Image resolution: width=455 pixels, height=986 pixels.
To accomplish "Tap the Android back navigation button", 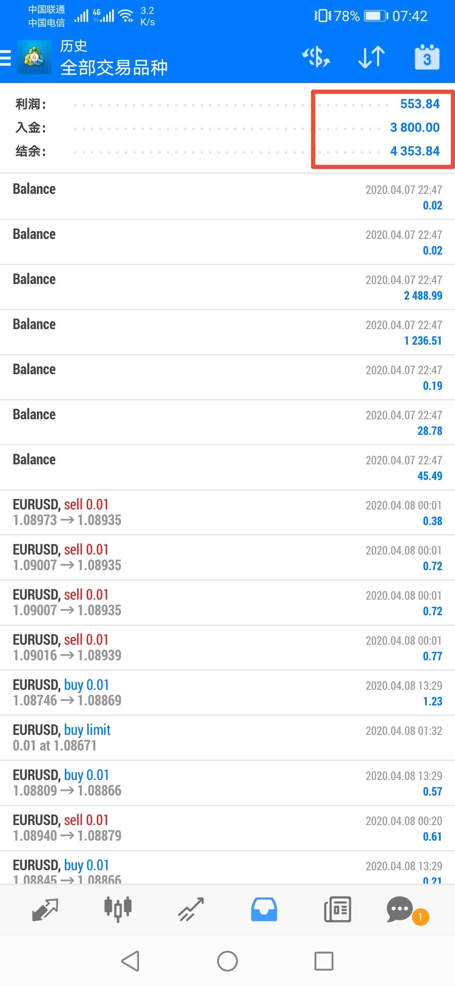I will point(130,961).
